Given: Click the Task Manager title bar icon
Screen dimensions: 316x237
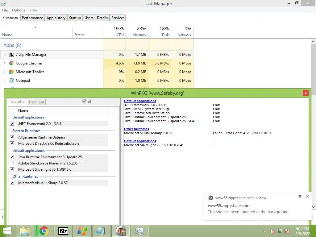Looking at the screenshot, I should click(x=3, y=3).
